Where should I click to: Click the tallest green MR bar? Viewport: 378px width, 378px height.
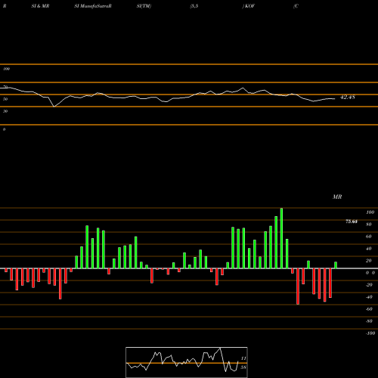pos(281,238)
